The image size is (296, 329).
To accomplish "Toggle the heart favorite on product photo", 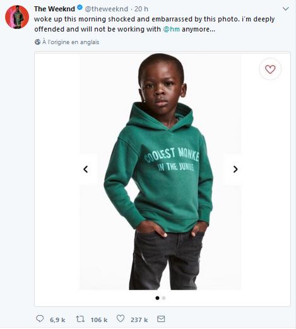I will [270, 69].
